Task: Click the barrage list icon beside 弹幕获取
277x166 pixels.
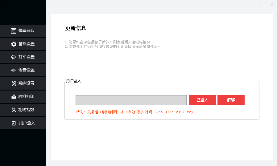Action: 14,31
